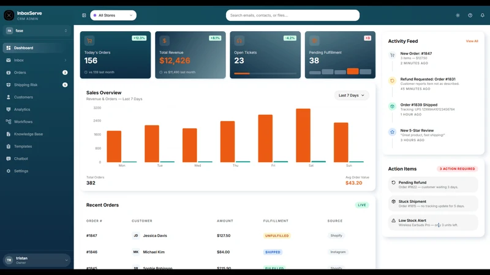Open the fase workspace switcher
The height and width of the screenshot is (275, 490).
(x=36, y=31)
